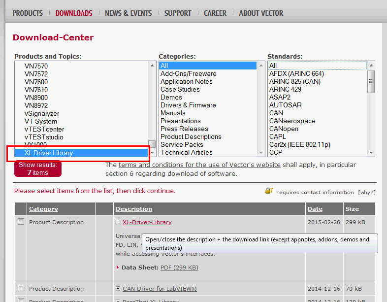
Task: Open NEWS & EVENTS menu
Action: pos(129,13)
